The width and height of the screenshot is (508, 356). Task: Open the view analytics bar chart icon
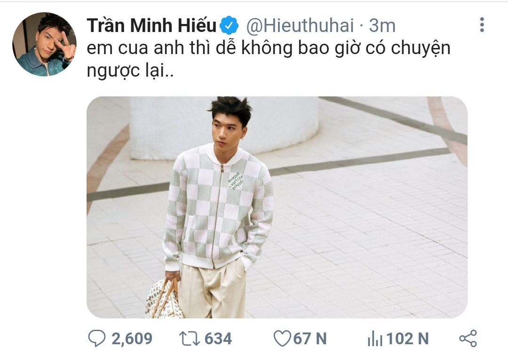375,339
